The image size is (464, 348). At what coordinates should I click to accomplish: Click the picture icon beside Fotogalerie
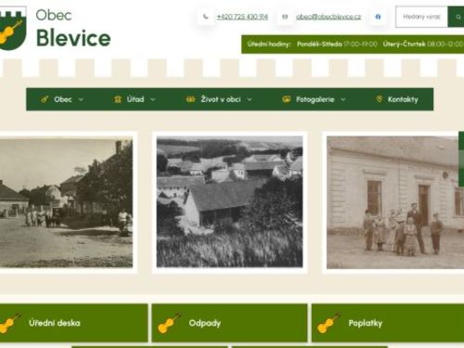pyautogui.click(x=286, y=99)
